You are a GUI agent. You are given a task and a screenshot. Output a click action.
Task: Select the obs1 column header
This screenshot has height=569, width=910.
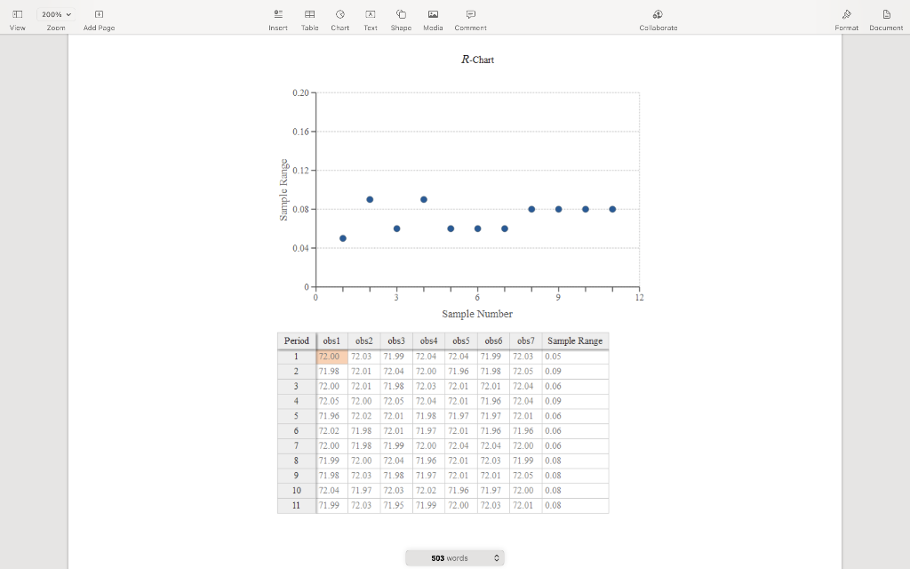tap(332, 341)
